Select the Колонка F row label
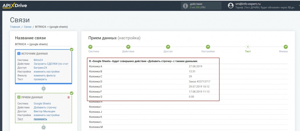The width and height of the screenshot is (300, 131). point(96,92)
